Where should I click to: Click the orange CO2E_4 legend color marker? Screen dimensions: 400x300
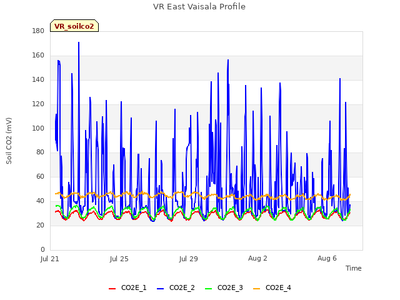256,289
